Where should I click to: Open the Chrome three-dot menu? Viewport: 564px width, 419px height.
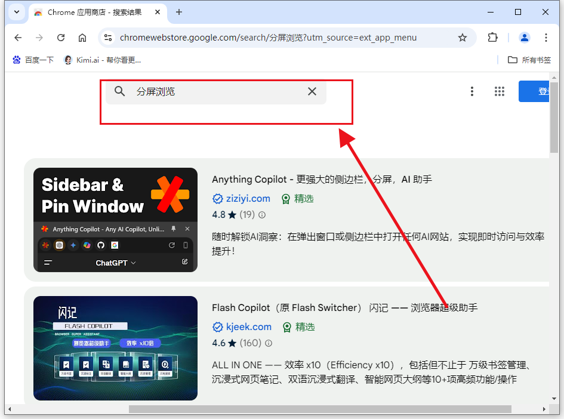point(546,38)
